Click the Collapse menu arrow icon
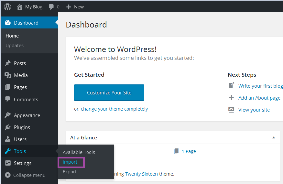This screenshot has width=283, height=184. point(8,175)
